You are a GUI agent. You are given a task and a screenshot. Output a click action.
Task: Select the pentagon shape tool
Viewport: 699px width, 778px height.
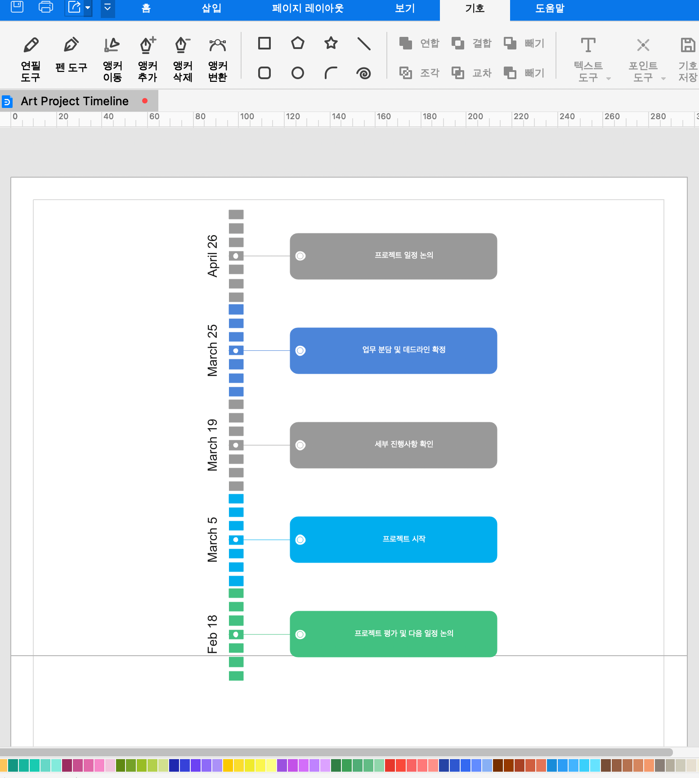pyautogui.click(x=298, y=43)
